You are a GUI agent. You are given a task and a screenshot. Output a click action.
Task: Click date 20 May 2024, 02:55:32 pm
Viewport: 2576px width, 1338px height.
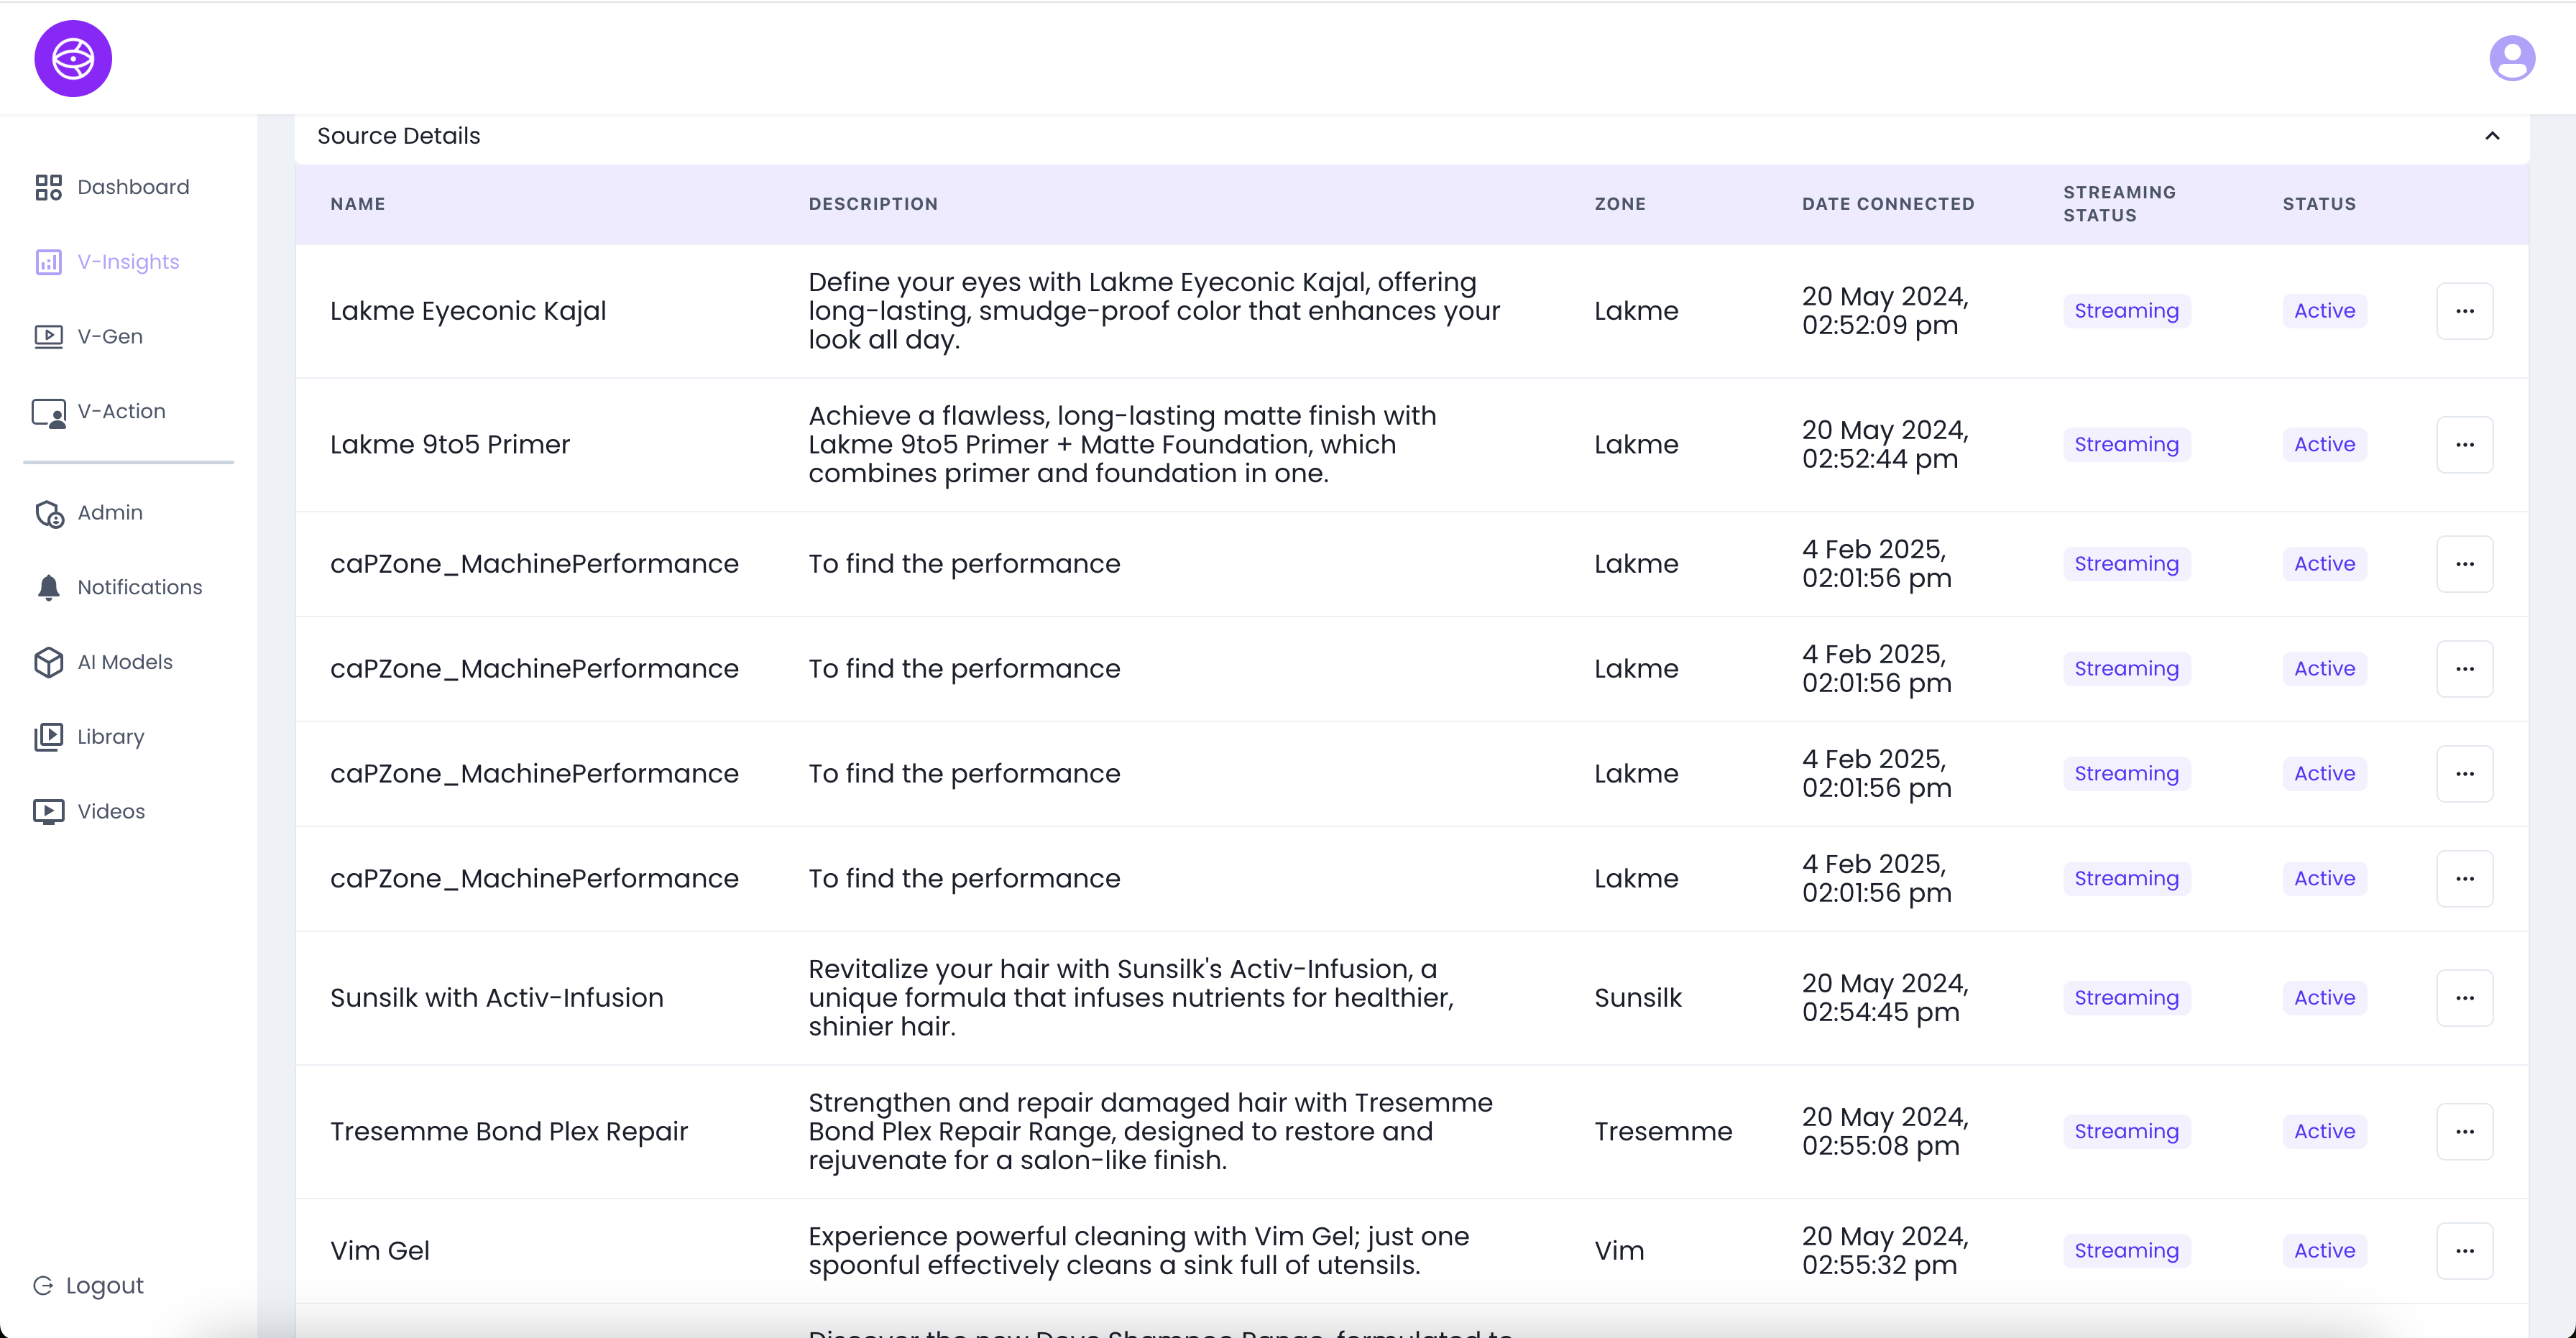click(x=1884, y=1250)
